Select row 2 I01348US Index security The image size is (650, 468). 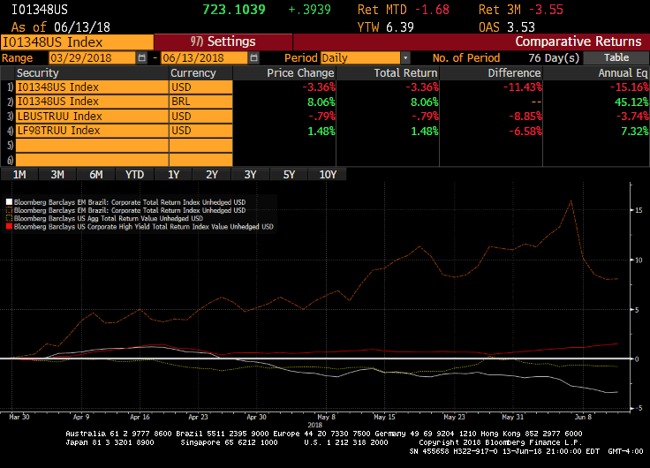(x=92, y=102)
